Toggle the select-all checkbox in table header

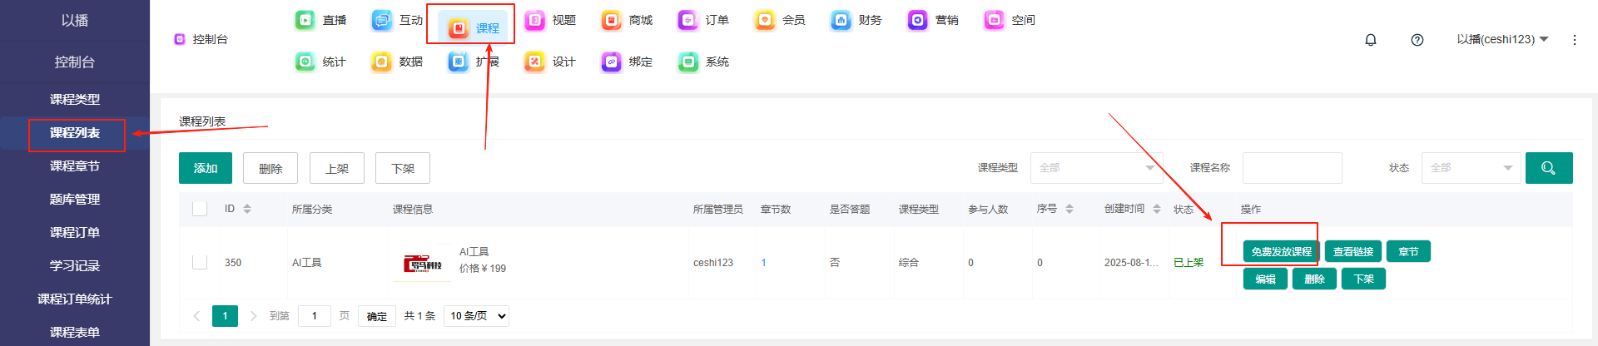click(200, 209)
